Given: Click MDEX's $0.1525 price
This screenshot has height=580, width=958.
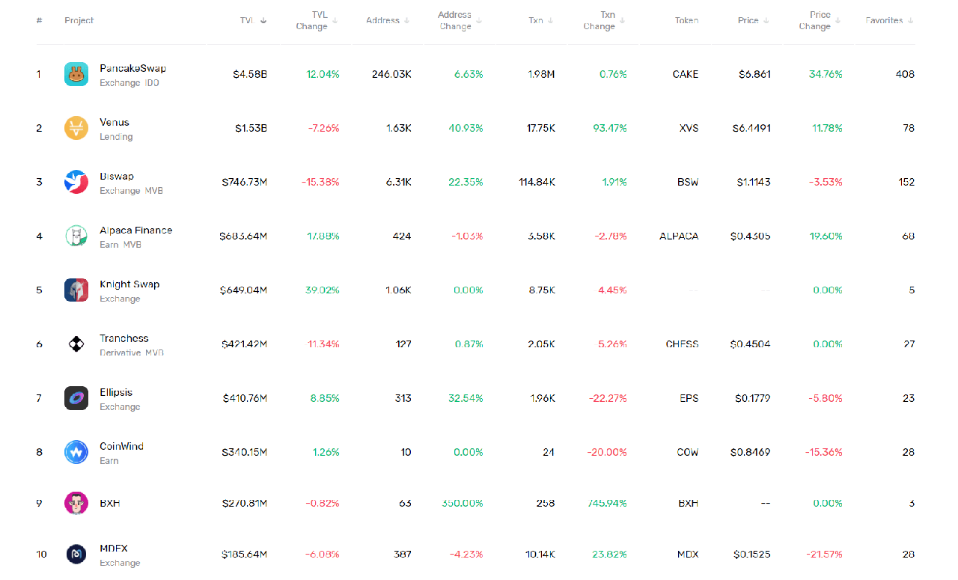Looking at the screenshot, I should pos(752,555).
